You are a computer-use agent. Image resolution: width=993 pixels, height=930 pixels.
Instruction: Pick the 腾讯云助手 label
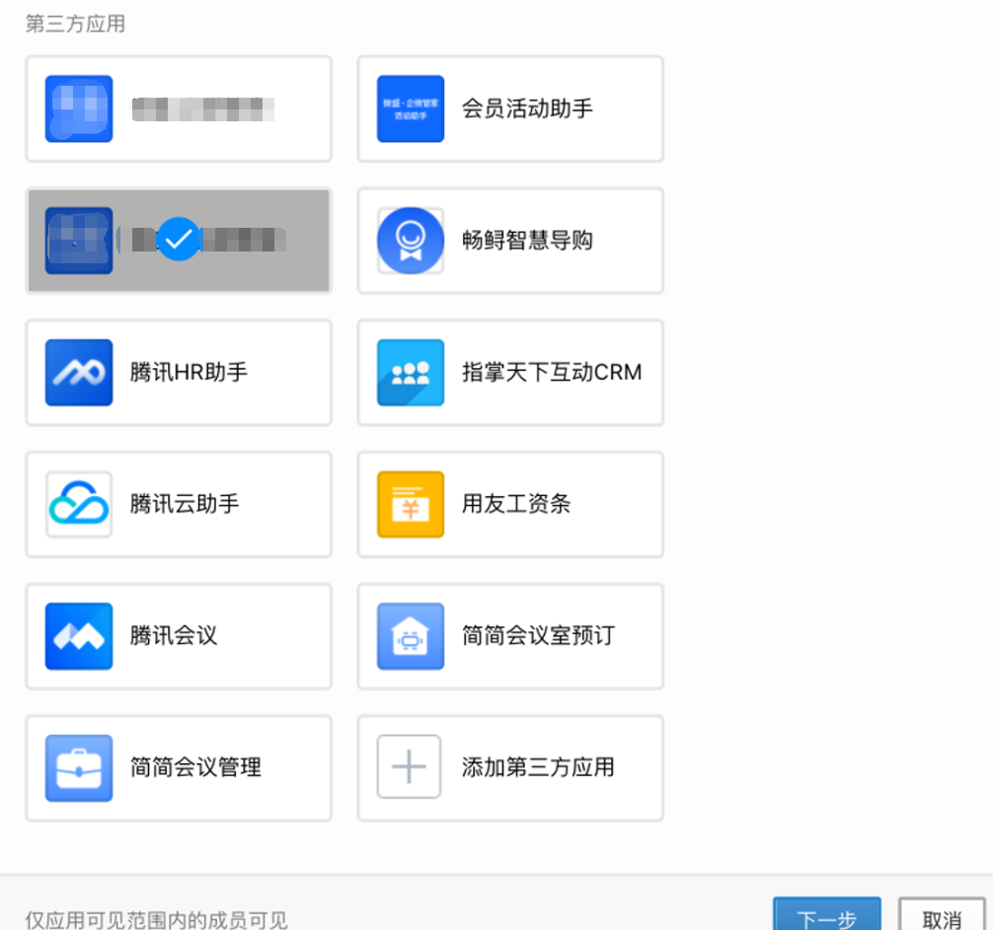coord(185,504)
